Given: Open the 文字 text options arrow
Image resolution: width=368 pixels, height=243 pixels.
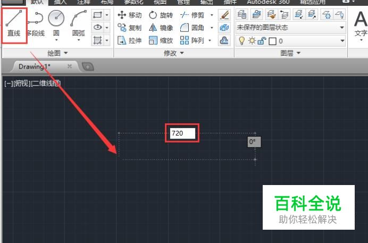Looking at the screenshot, I should pyautogui.click(x=361, y=40).
